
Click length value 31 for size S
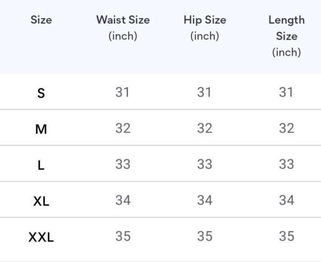point(286,92)
